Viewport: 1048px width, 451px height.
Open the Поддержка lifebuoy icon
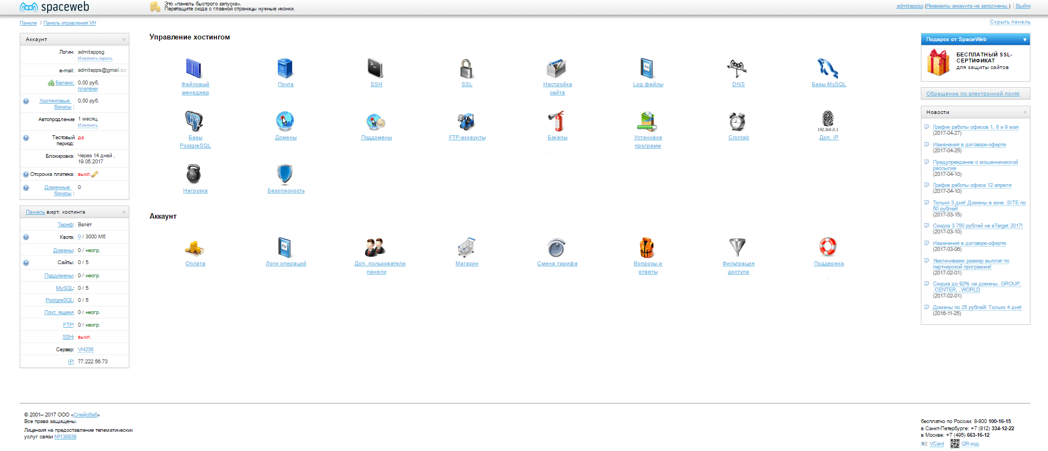[x=828, y=247]
